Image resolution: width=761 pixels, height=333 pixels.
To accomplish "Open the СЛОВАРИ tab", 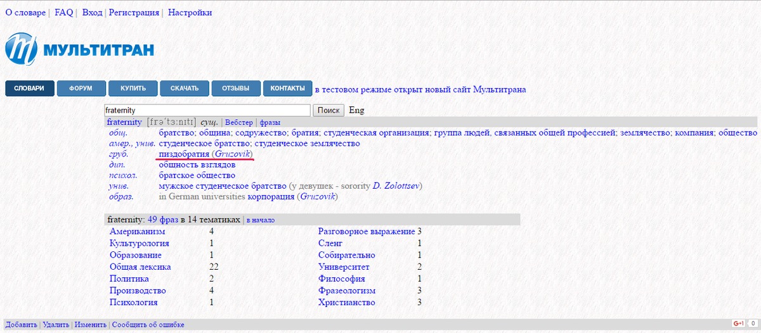I will [x=29, y=88].
